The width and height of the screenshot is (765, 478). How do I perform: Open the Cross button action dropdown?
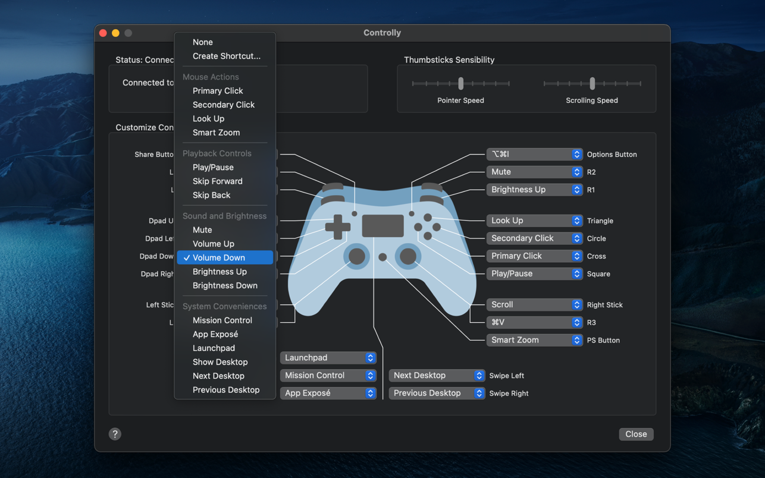click(534, 256)
